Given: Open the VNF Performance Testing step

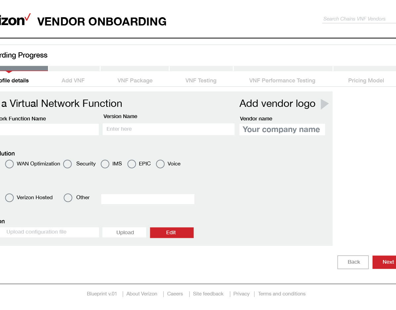Looking at the screenshot, I should click(x=282, y=81).
